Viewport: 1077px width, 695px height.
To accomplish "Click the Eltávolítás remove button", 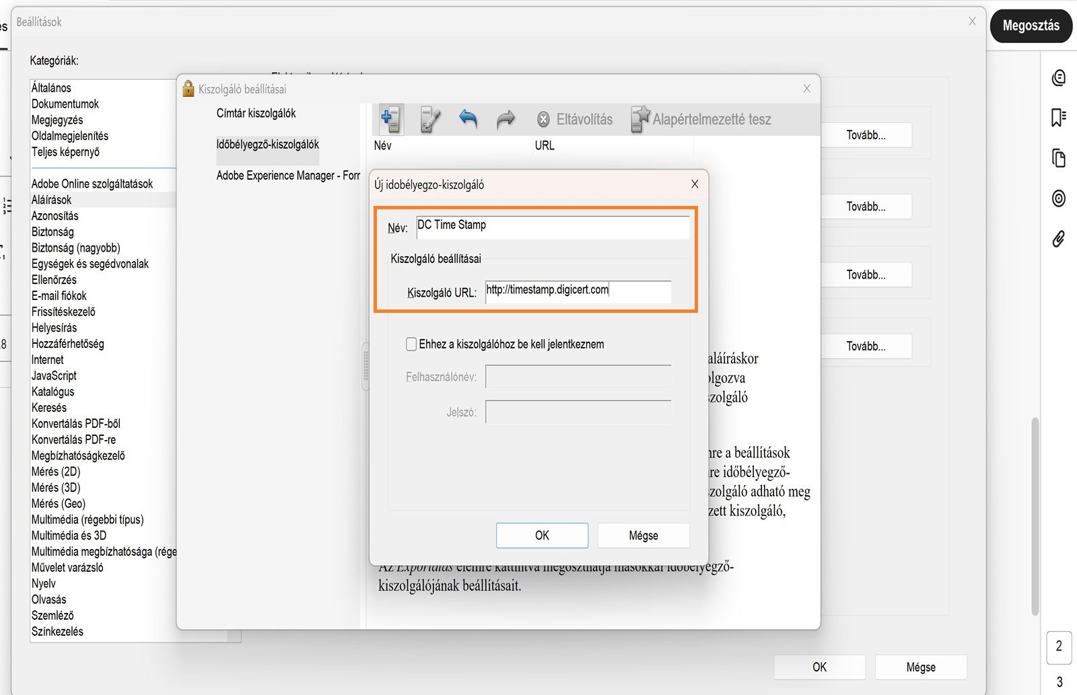I will (x=575, y=119).
